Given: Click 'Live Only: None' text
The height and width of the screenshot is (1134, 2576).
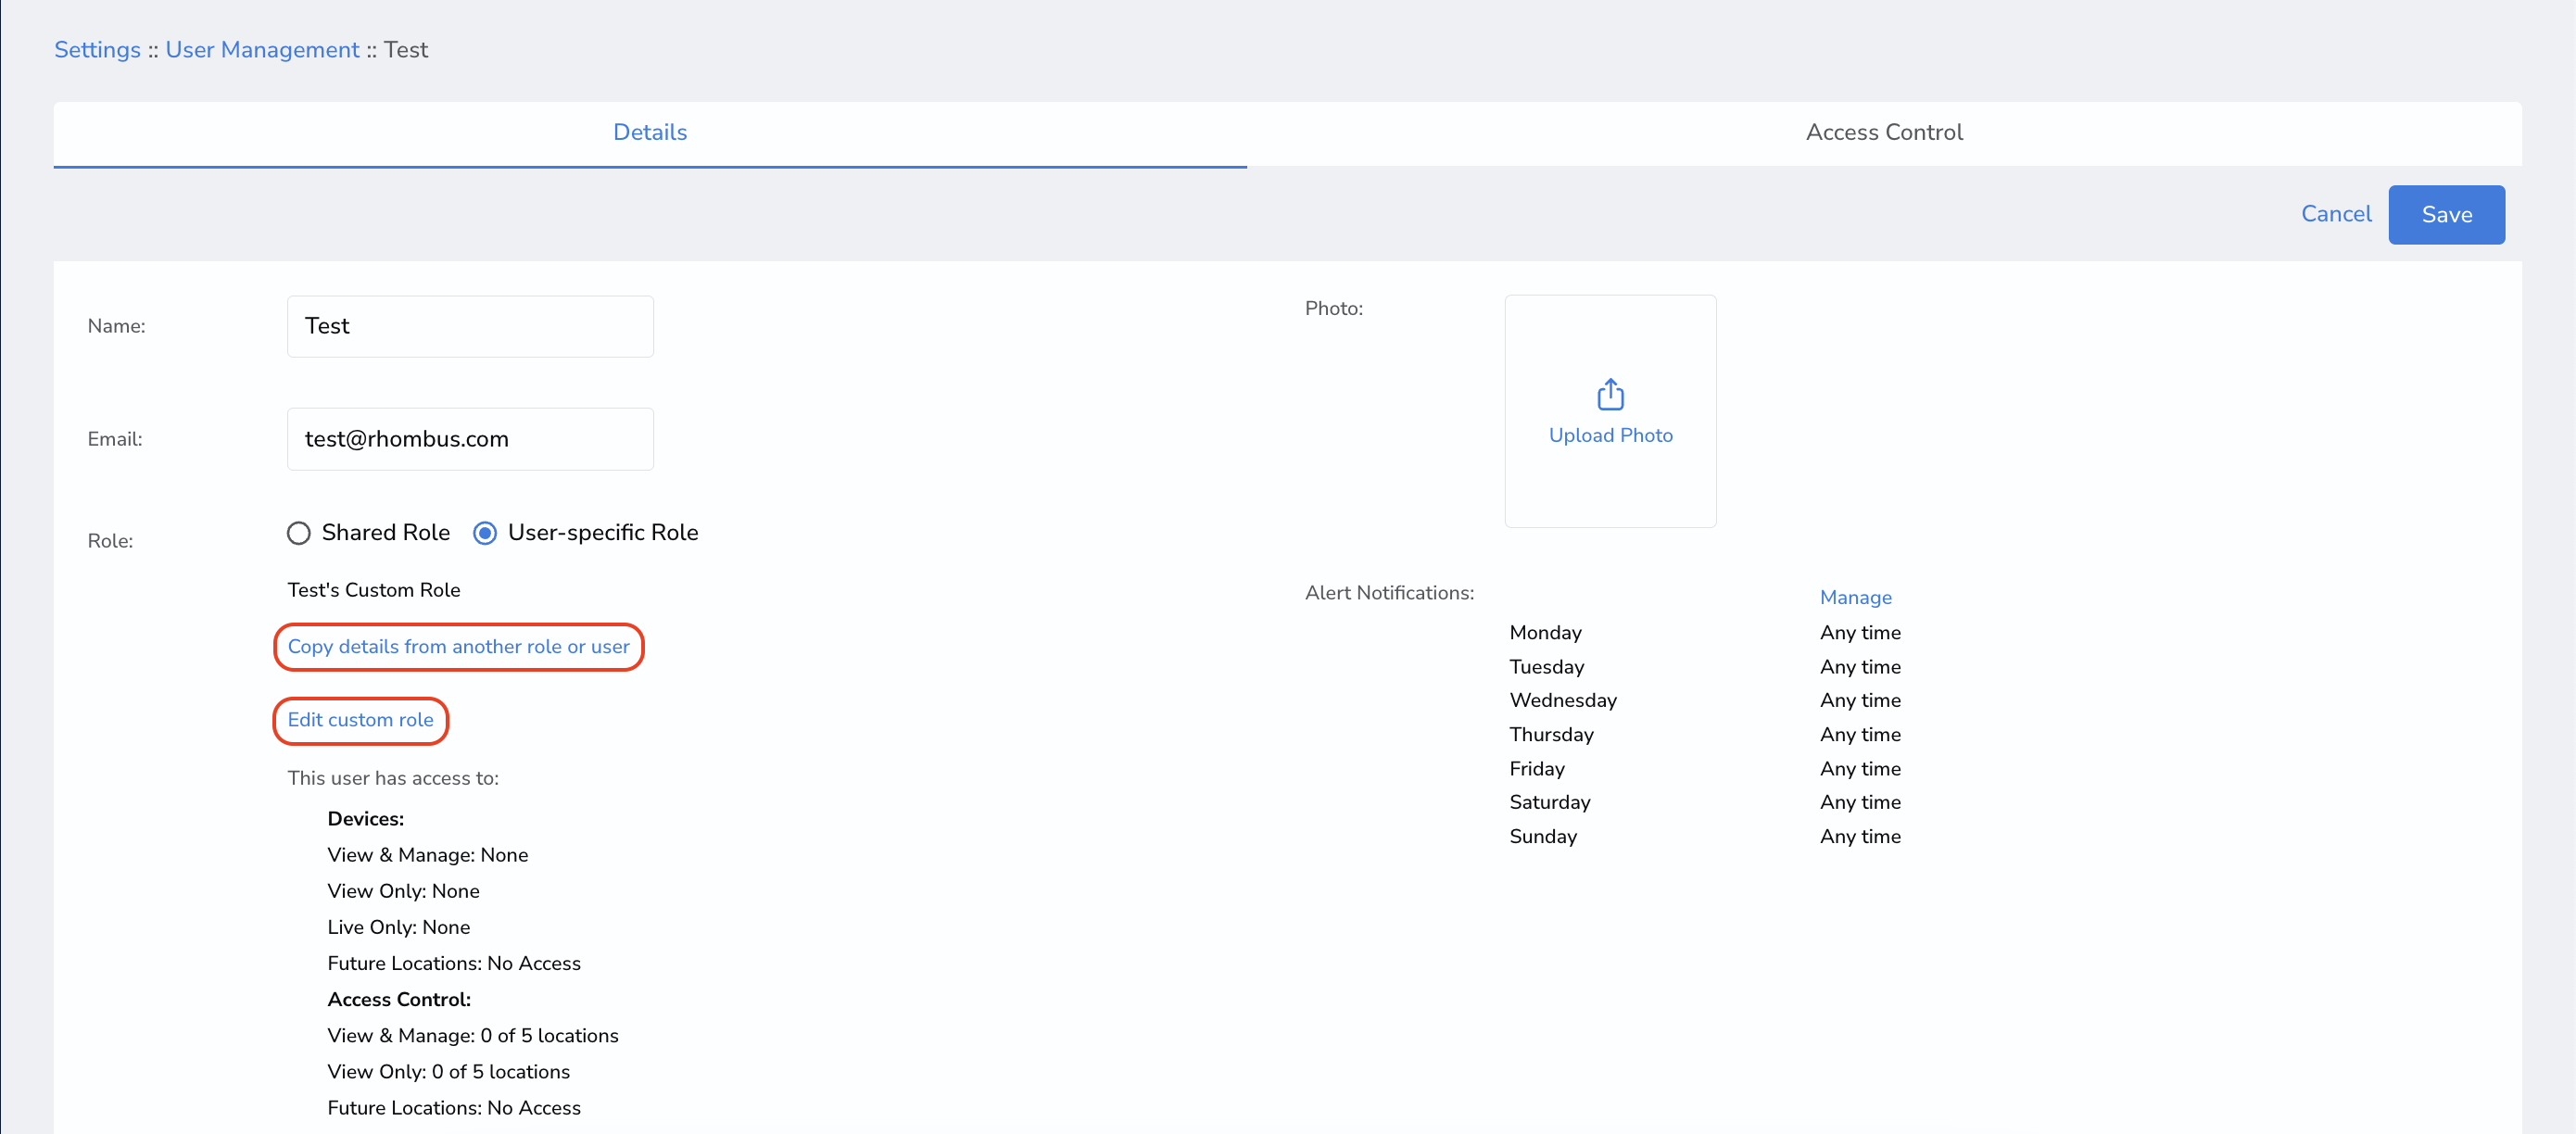Looking at the screenshot, I should tap(399, 927).
